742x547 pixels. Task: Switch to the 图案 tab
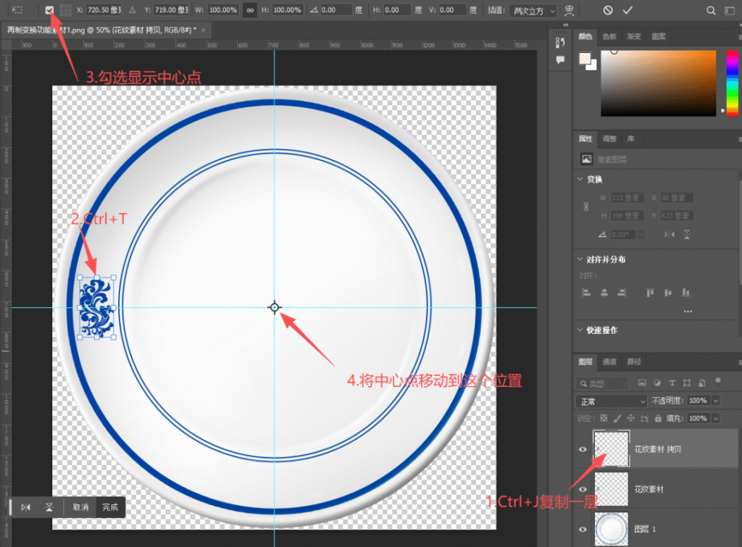659,36
